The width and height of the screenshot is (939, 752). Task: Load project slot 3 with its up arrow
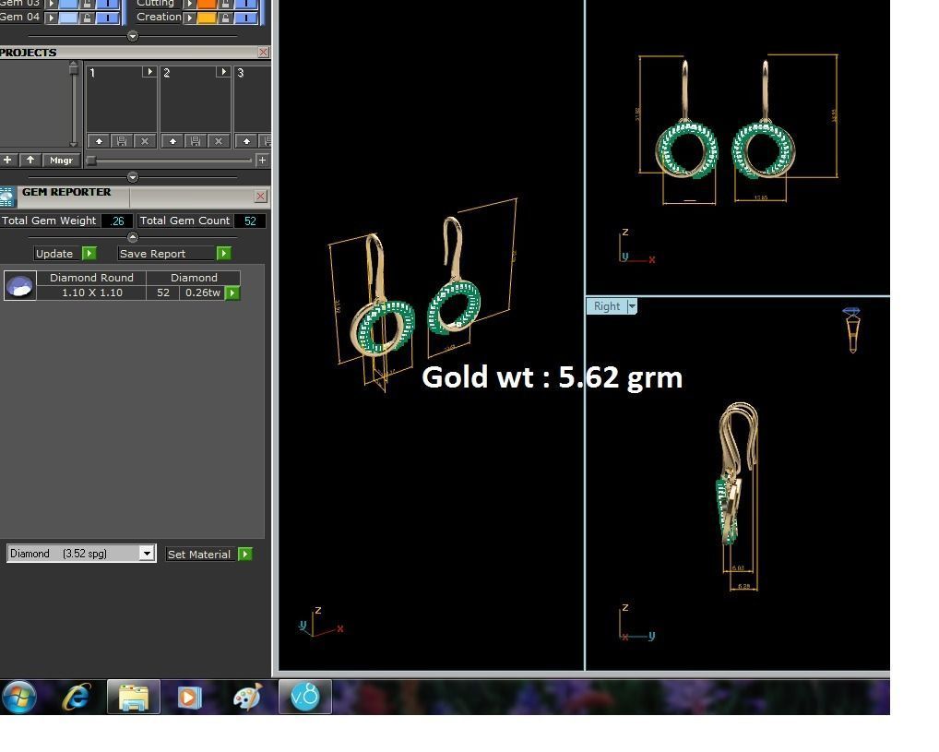click(x=246, y=141)
